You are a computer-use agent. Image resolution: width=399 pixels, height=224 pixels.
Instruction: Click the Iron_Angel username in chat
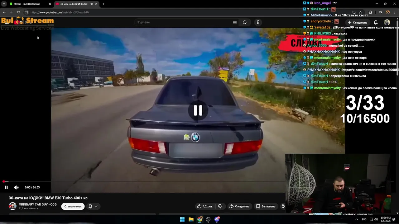322,3
